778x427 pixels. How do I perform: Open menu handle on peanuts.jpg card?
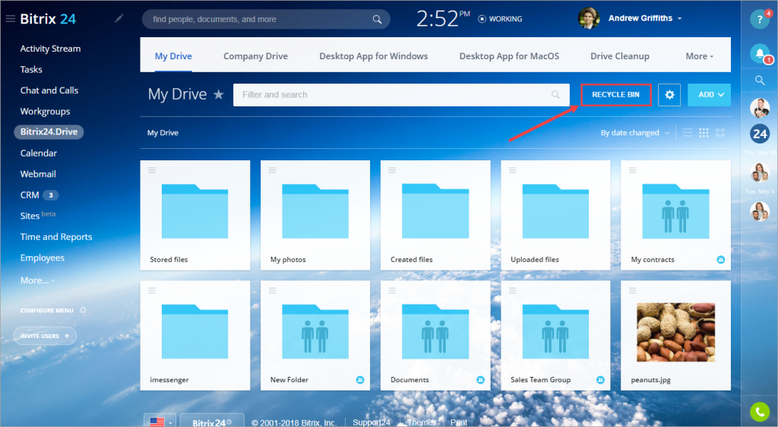pyautogui.click(x=632, y=290)
